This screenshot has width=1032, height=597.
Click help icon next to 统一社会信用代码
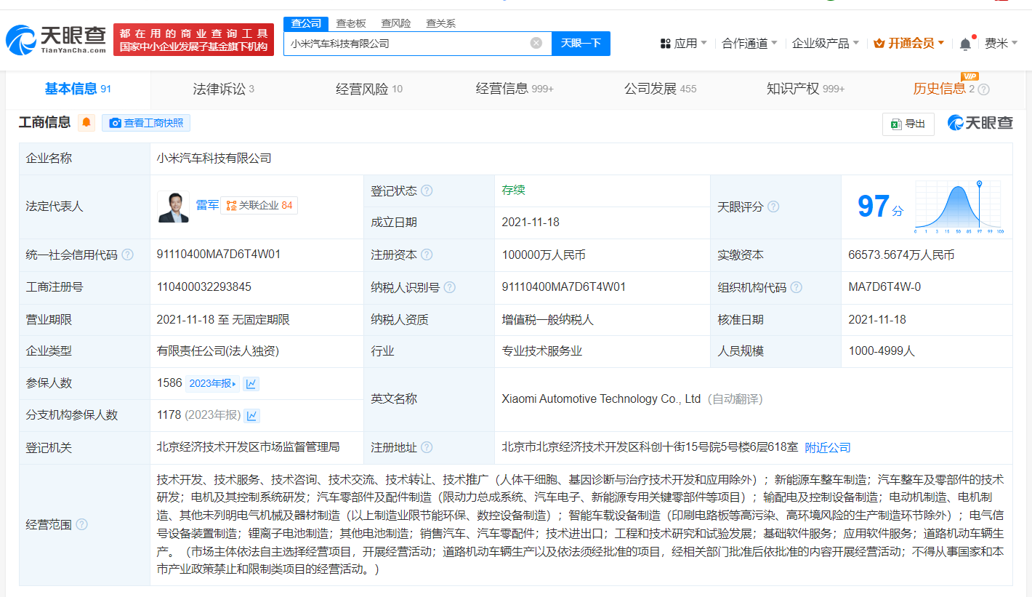tap(128, 255)
